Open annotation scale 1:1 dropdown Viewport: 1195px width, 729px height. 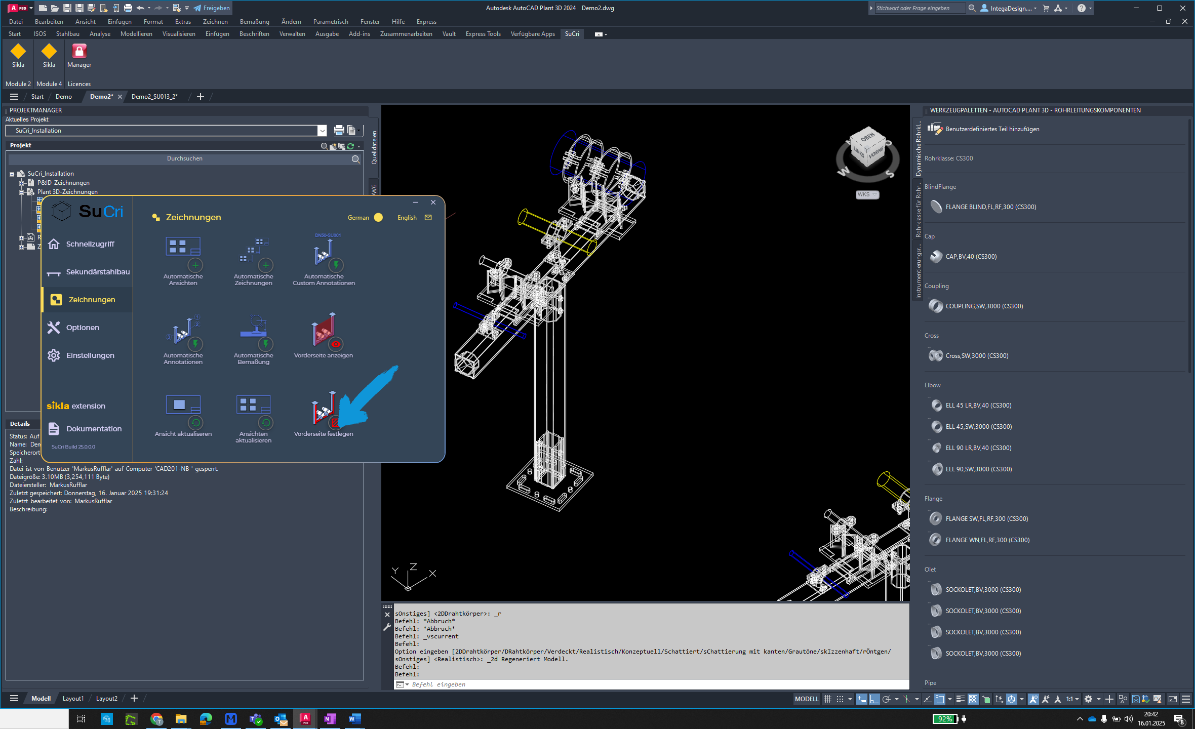pos(1072,699)
